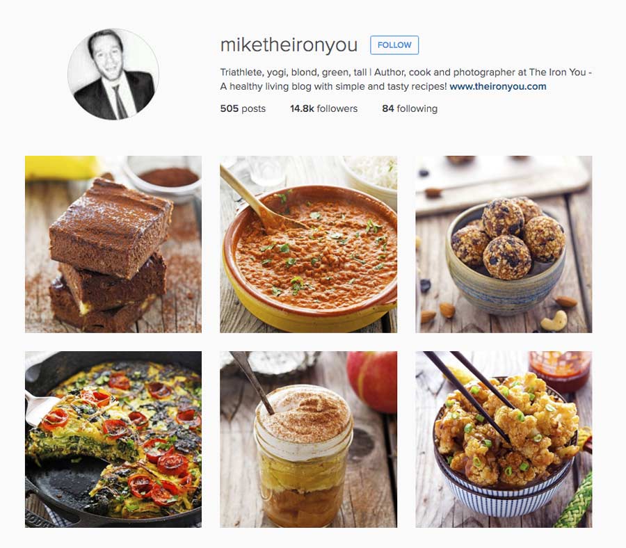Click the red apple behind the dessert jar
This screenshot has width=626, height=548.
click(x=372, y=381)
